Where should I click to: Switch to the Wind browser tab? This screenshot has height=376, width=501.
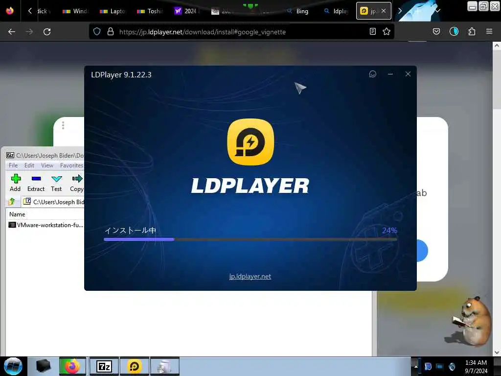(75, 11)
